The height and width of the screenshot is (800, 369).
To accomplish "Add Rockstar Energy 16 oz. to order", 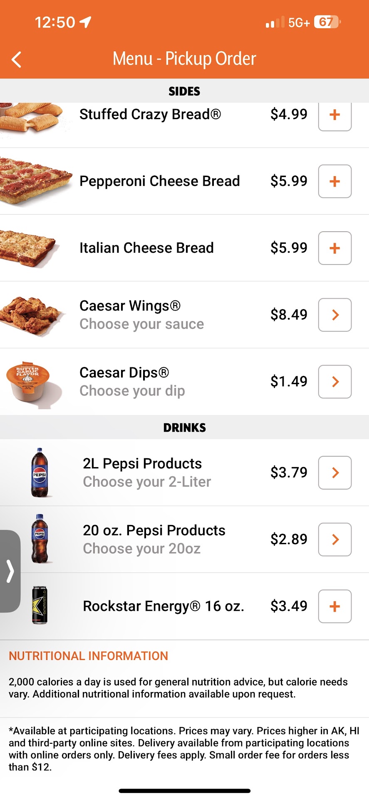I will click(x=334, y=606).
